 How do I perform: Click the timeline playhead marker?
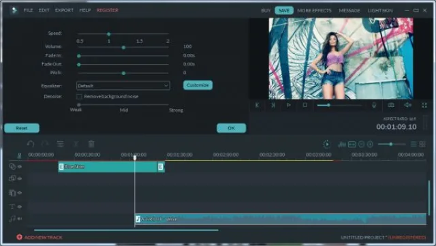click(x=135, y=158)
